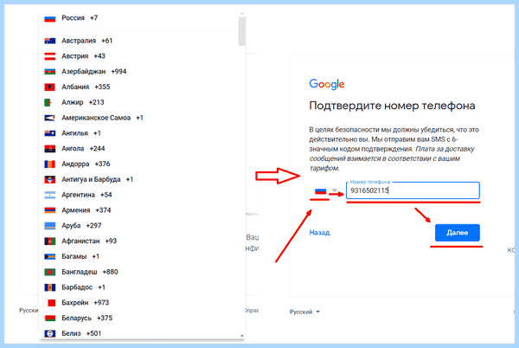Click the Бангладеш flag icon

(50, 272)
